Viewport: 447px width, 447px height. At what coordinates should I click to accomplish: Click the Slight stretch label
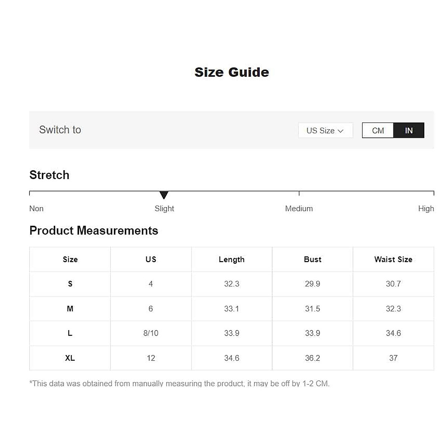(x=164, y=209)
